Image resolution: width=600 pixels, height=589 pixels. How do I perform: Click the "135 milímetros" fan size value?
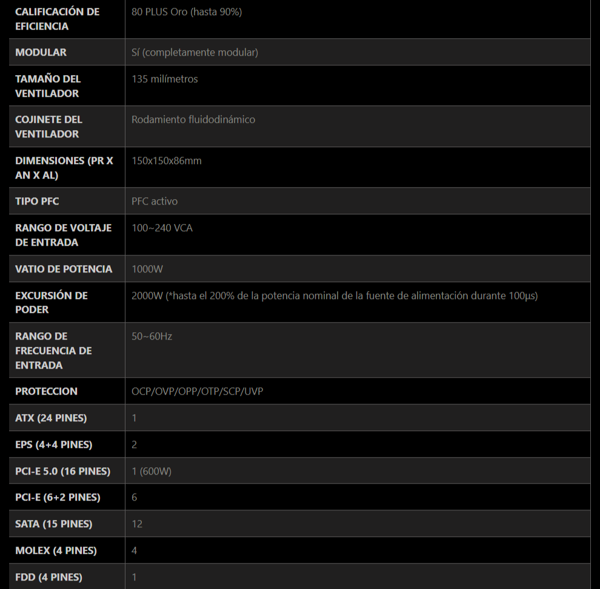pos(164,79)
